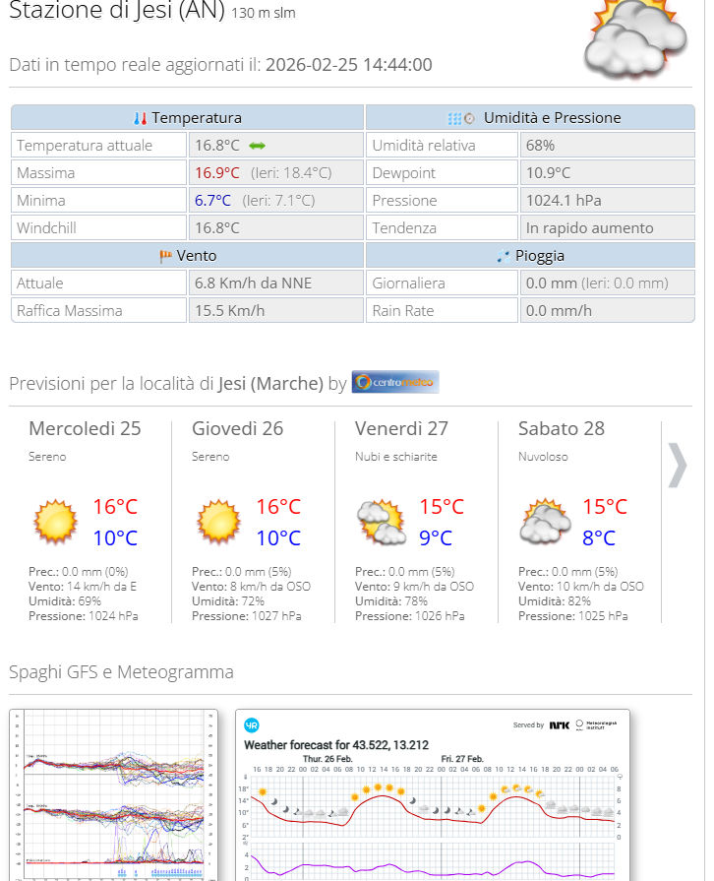This screenshot has width=714, height=881.
Task: Click the sun icon for Giovedì 26
Action: click(x=218, y=522)
